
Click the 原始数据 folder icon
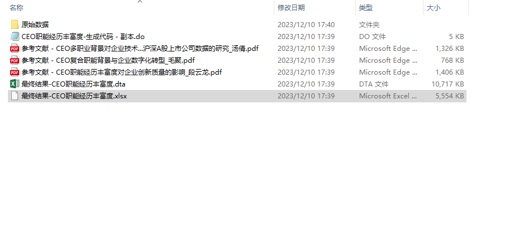15,24
